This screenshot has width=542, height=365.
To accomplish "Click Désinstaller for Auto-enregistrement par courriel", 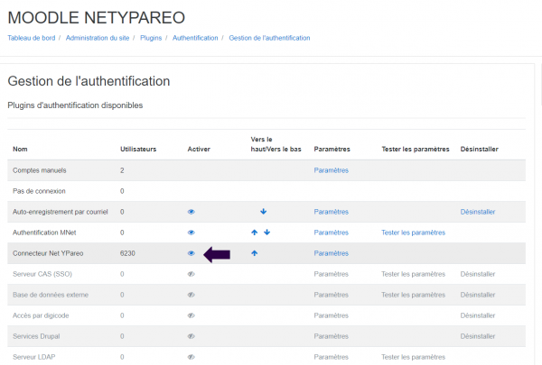I will click(478, 212).
